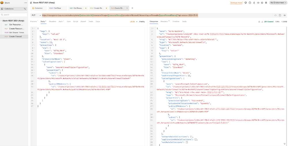Add a new request tab with plus icon
Image resolution: width=288 pixels, height=146 pixels.
tap(132, 8)
